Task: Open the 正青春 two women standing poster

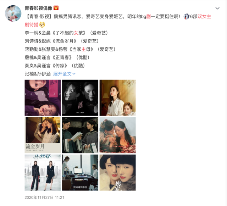Action: point(43,172)
